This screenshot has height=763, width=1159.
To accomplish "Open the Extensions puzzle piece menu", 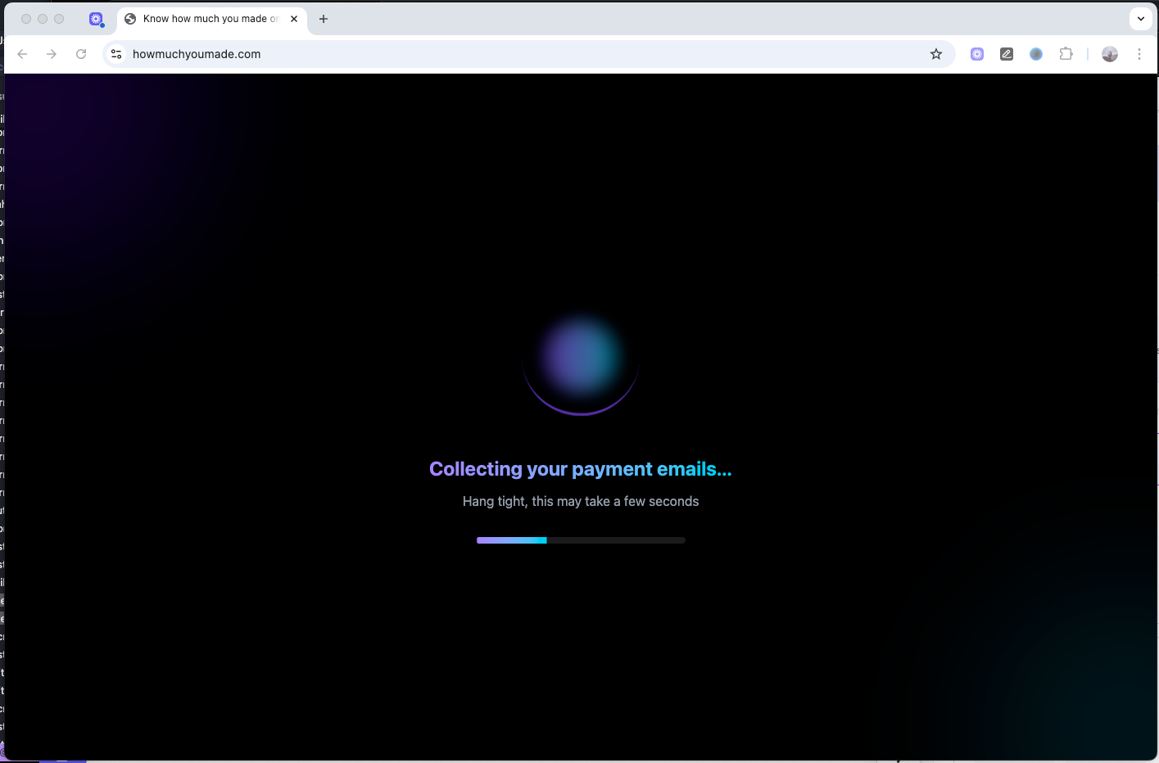I will coord(1066,54).
